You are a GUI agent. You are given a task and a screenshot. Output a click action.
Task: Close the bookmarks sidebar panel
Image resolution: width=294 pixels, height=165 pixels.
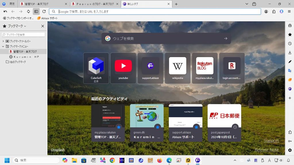point(42,26)
